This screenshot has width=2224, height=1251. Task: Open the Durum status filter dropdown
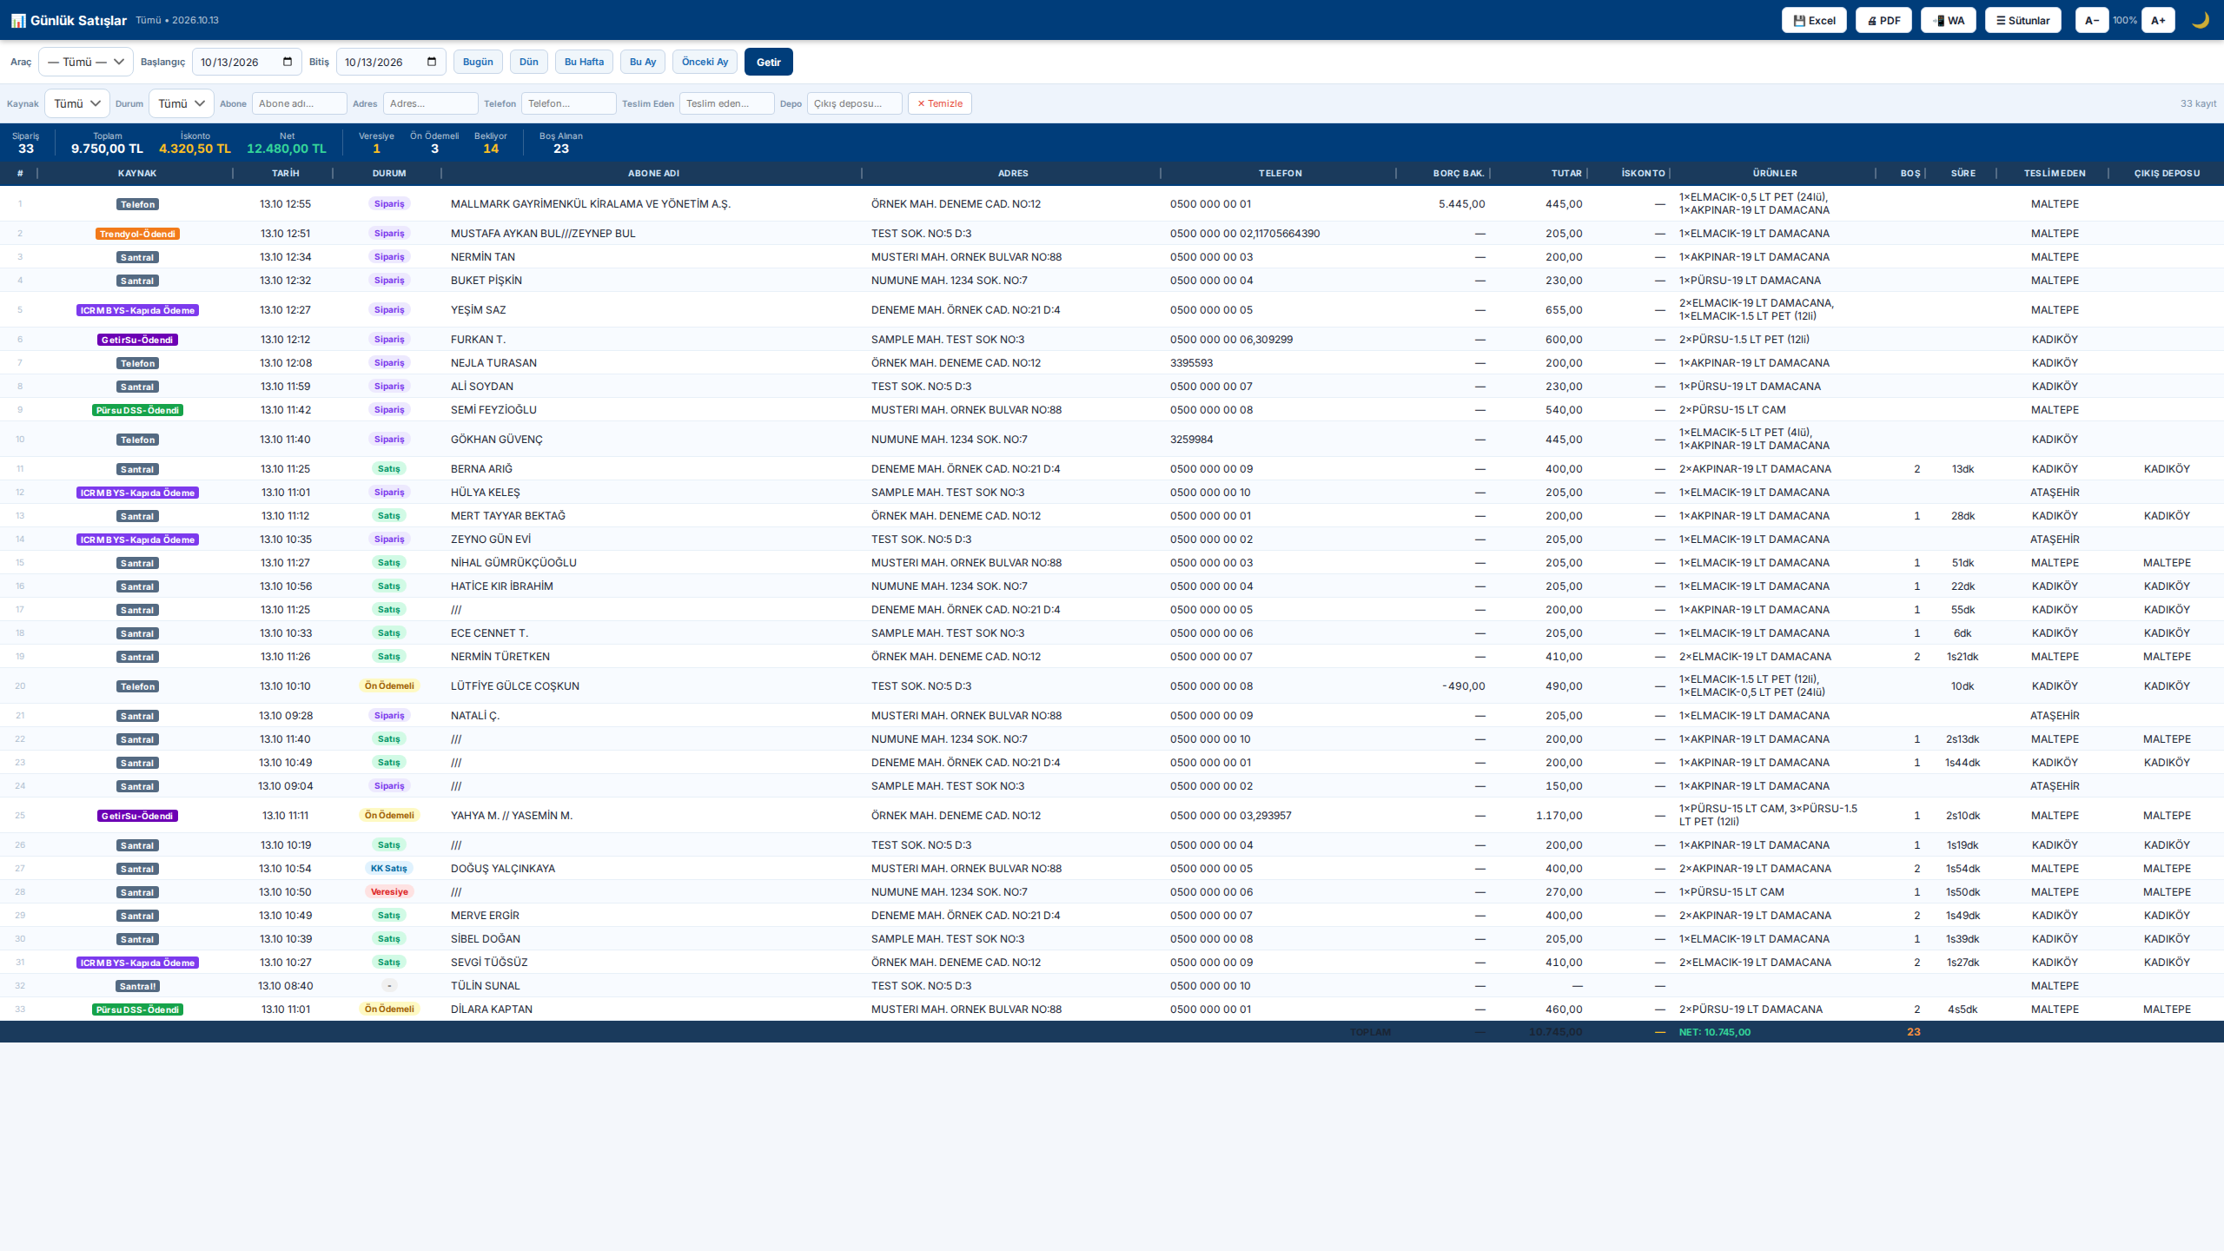point(182,103)
